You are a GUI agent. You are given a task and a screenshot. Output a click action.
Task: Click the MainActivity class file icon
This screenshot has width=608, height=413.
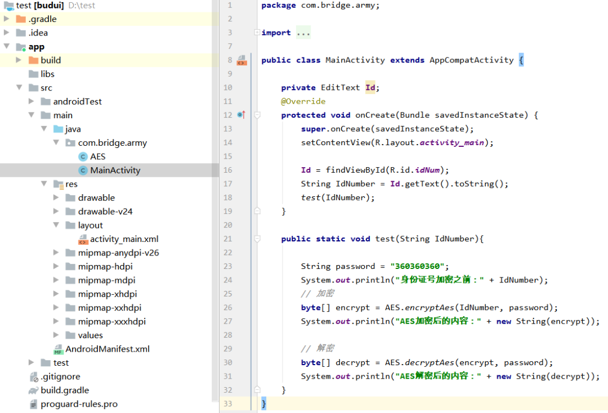(83, 170)
